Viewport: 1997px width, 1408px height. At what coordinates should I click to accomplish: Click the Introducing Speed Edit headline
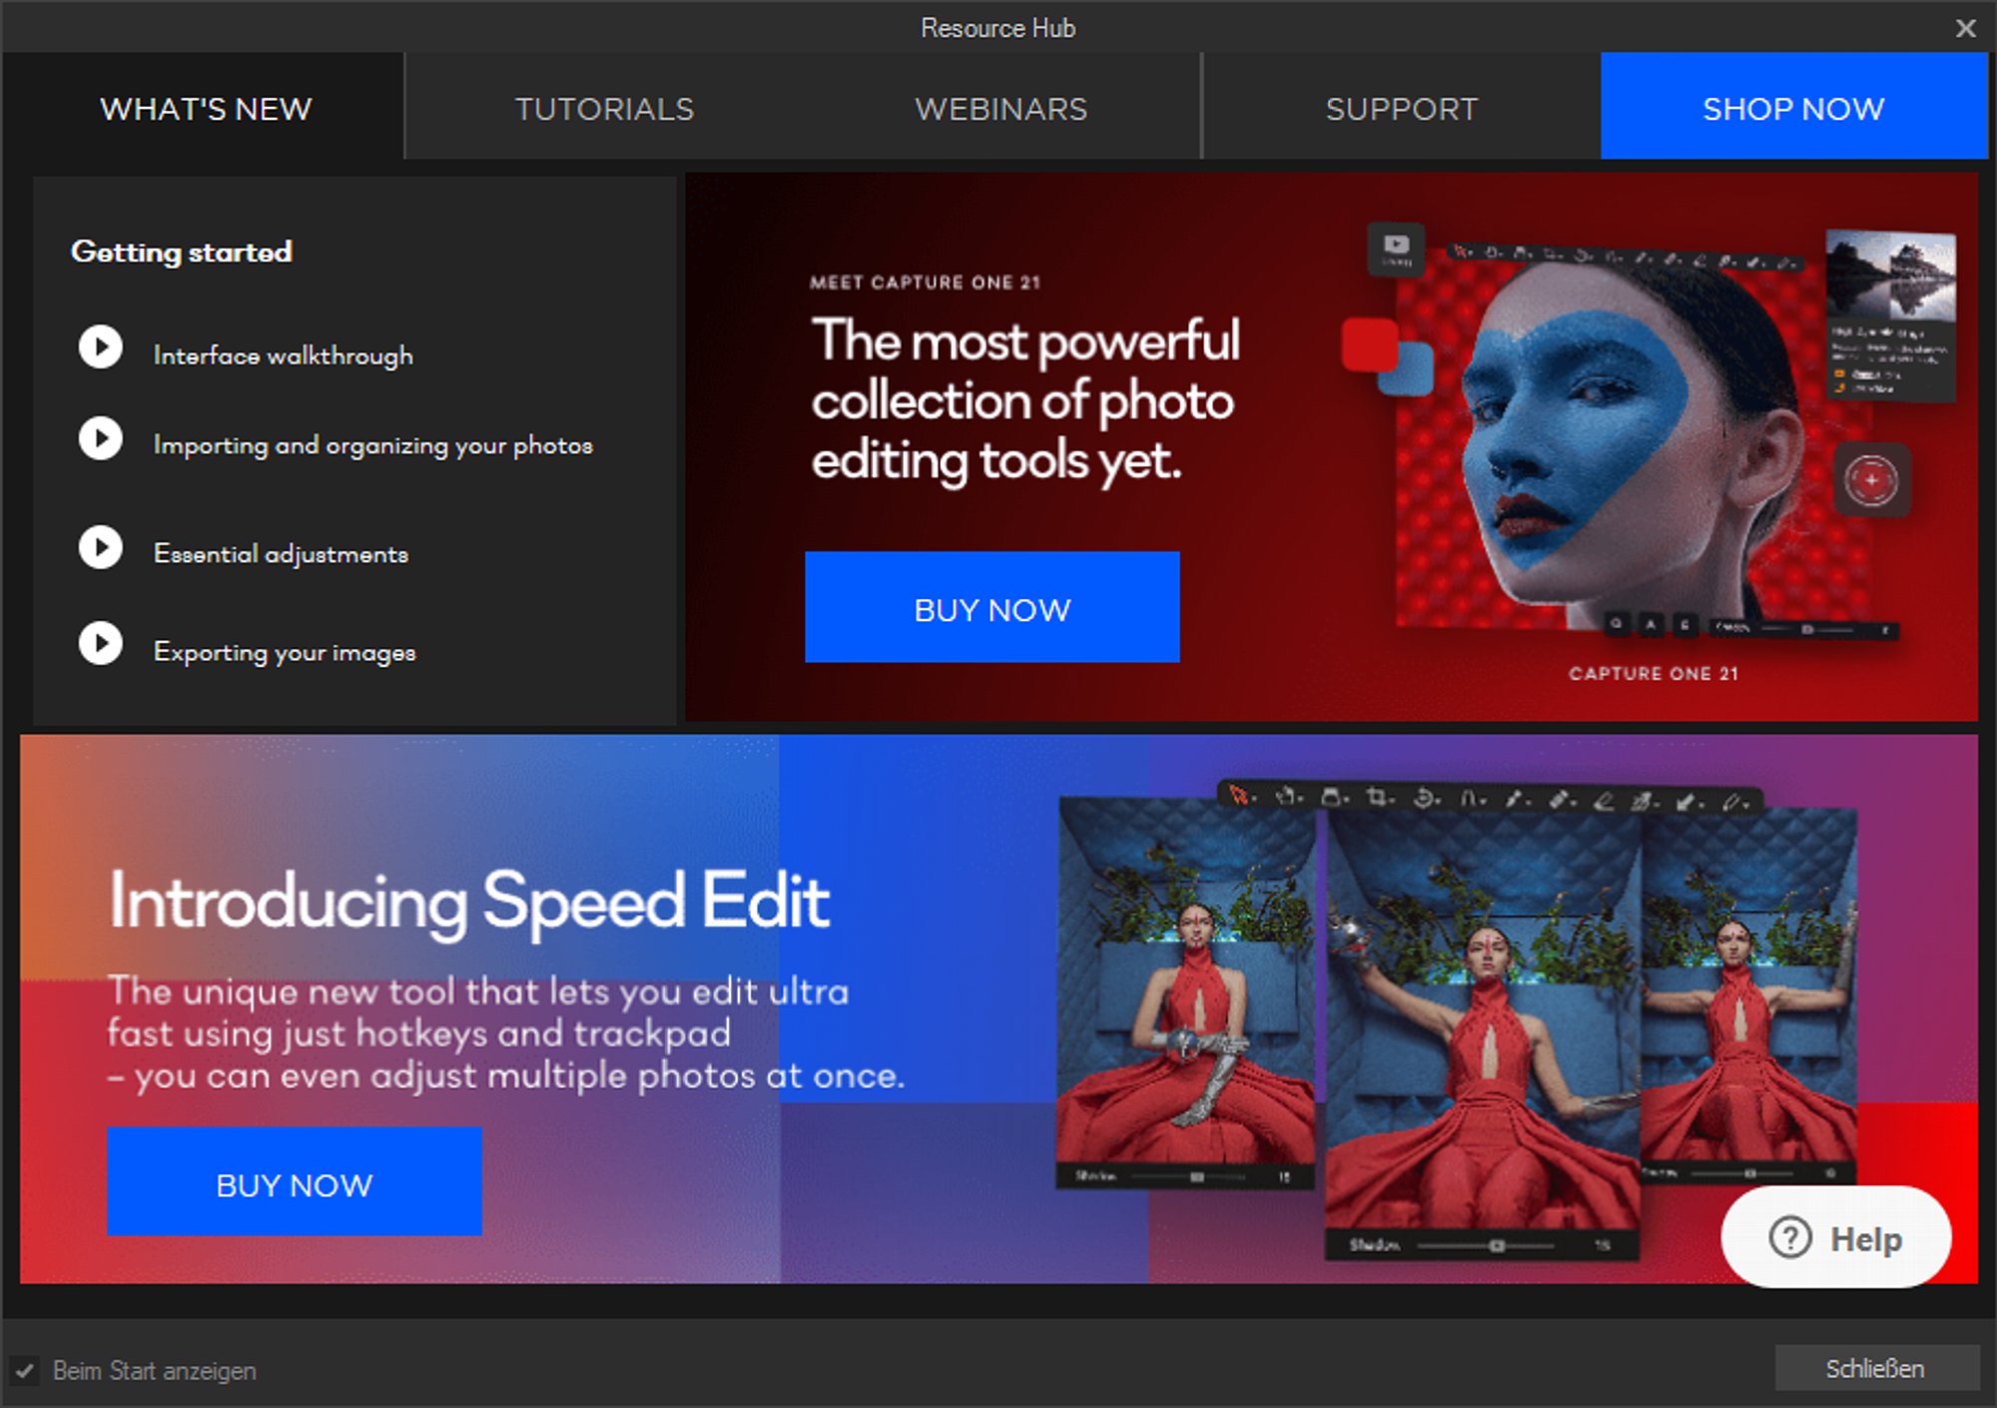(469, 902)
